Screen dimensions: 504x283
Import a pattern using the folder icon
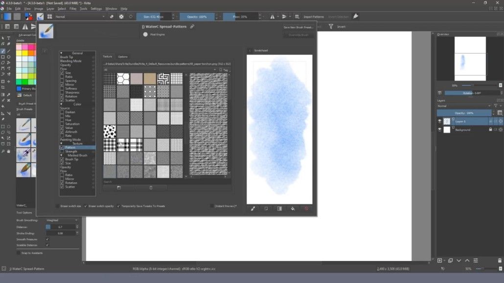coord(119,188)
